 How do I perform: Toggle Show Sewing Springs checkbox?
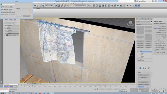(x=155, y=44)
